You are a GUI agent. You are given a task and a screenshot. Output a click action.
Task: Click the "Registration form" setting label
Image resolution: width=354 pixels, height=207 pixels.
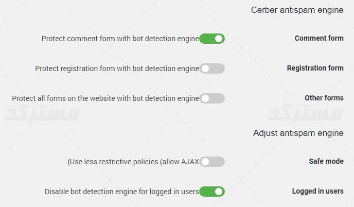[315, 68]
